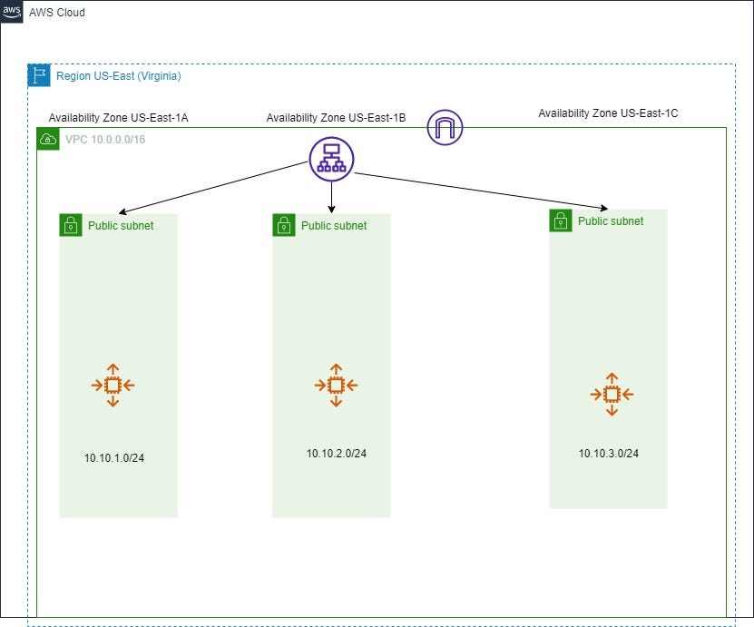Select the Internet Gateway icon
The height and width of the screenshot is (627, 754).
pyautogui.click(x=445, y=127)
